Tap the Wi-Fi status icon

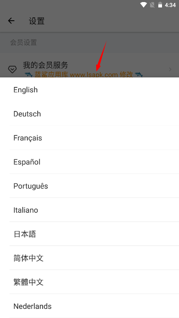pos(143,5)
